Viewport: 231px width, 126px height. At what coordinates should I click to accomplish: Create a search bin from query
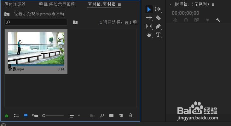(75, 22)
